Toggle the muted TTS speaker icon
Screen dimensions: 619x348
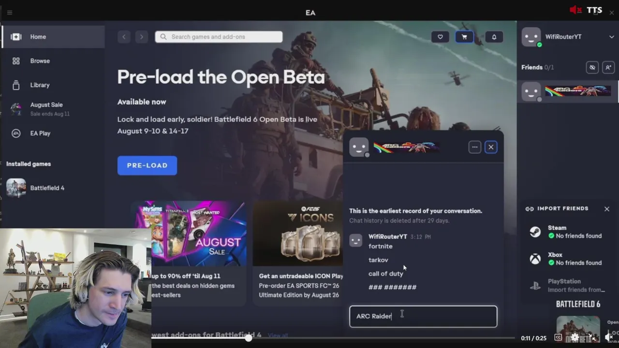tap(575, 10)
